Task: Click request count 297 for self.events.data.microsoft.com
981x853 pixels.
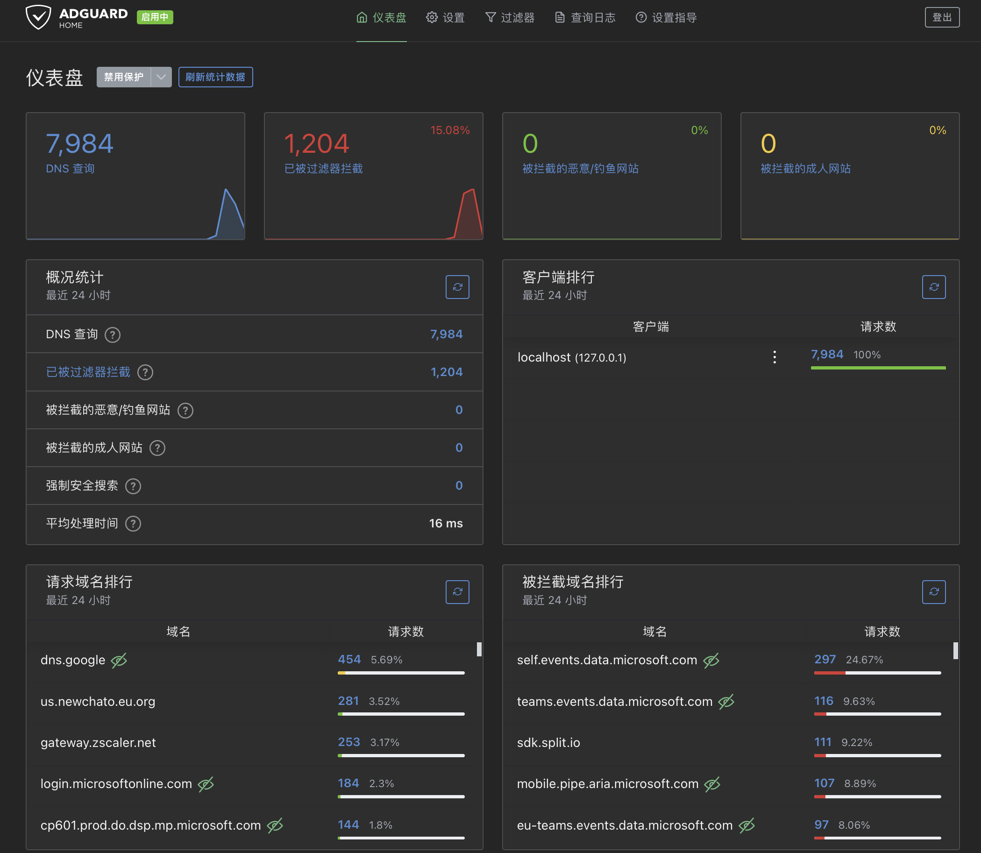Action: click(825, 659)
